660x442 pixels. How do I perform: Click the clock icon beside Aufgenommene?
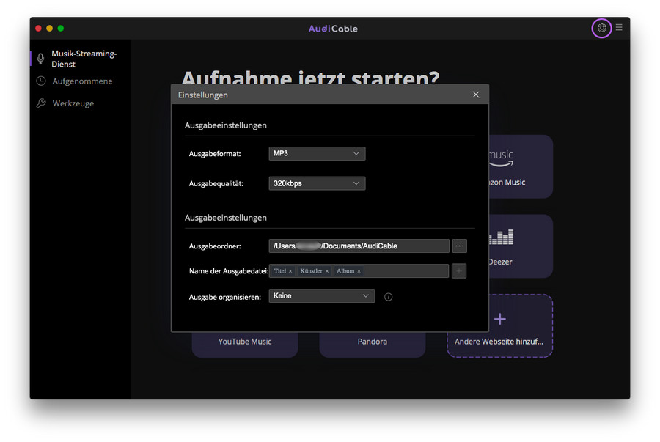pos(41,81)
